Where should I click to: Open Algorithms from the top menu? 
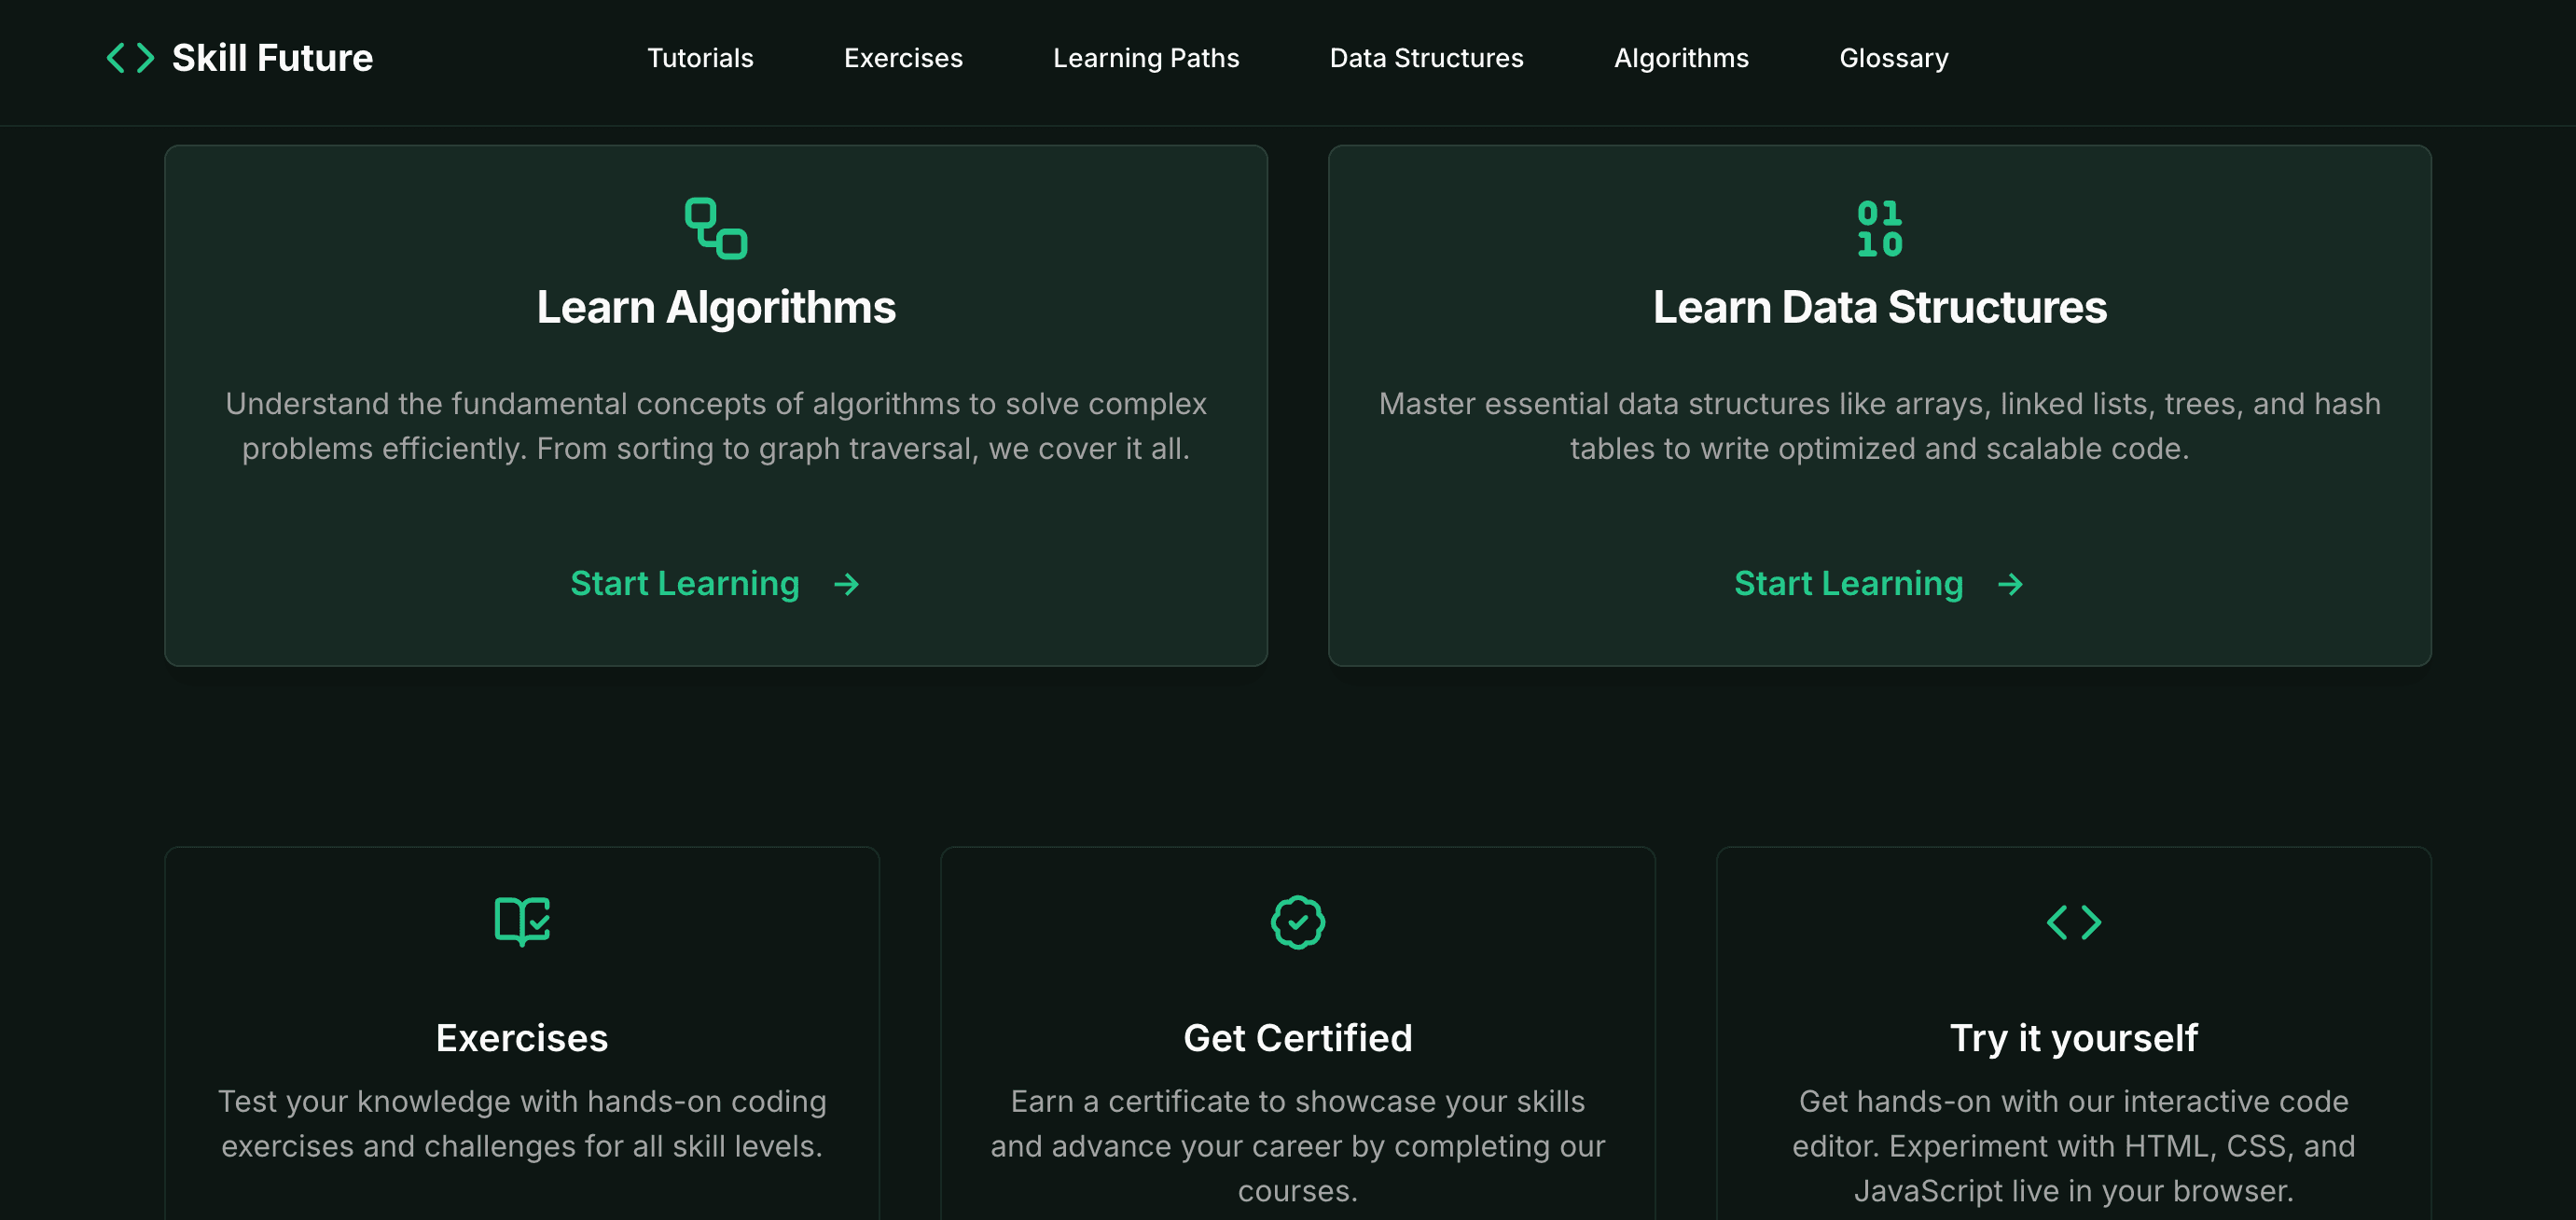tap(1681, 58)
